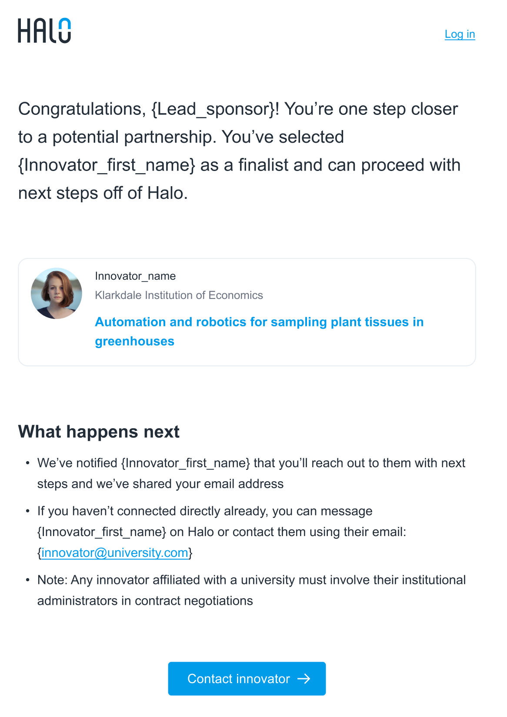Click the blue letter O in Halo logo
Image resolution: width=507 pixels, height=717 pixels.
tap(64, 31)
